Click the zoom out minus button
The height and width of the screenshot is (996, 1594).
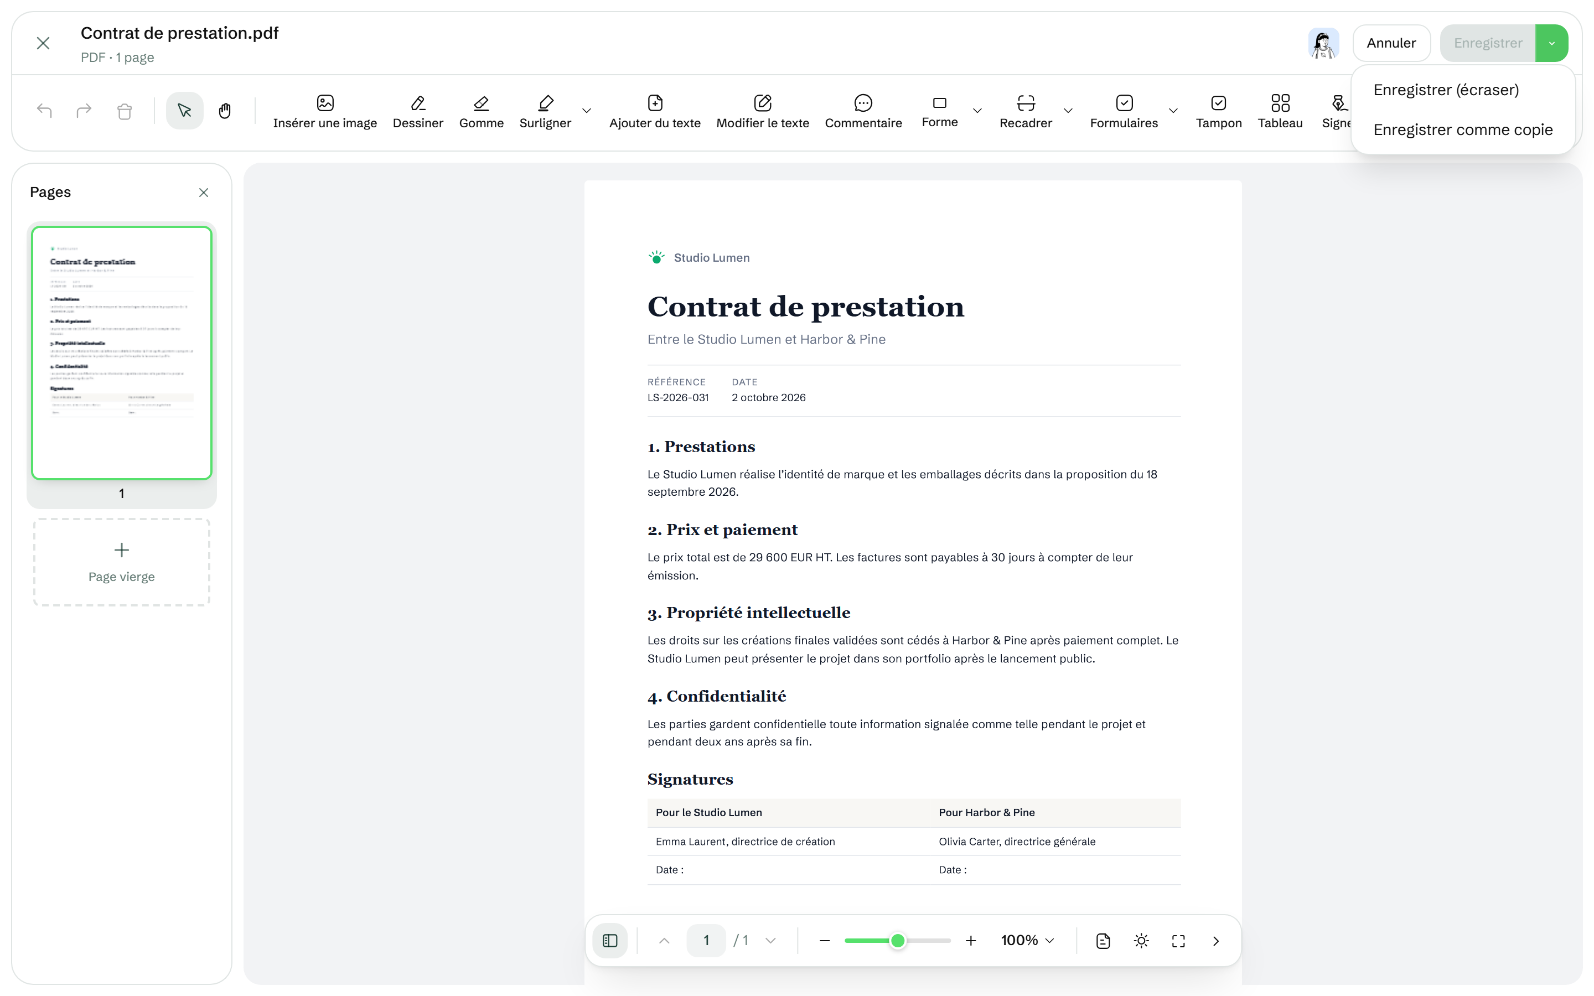(824, 941)
